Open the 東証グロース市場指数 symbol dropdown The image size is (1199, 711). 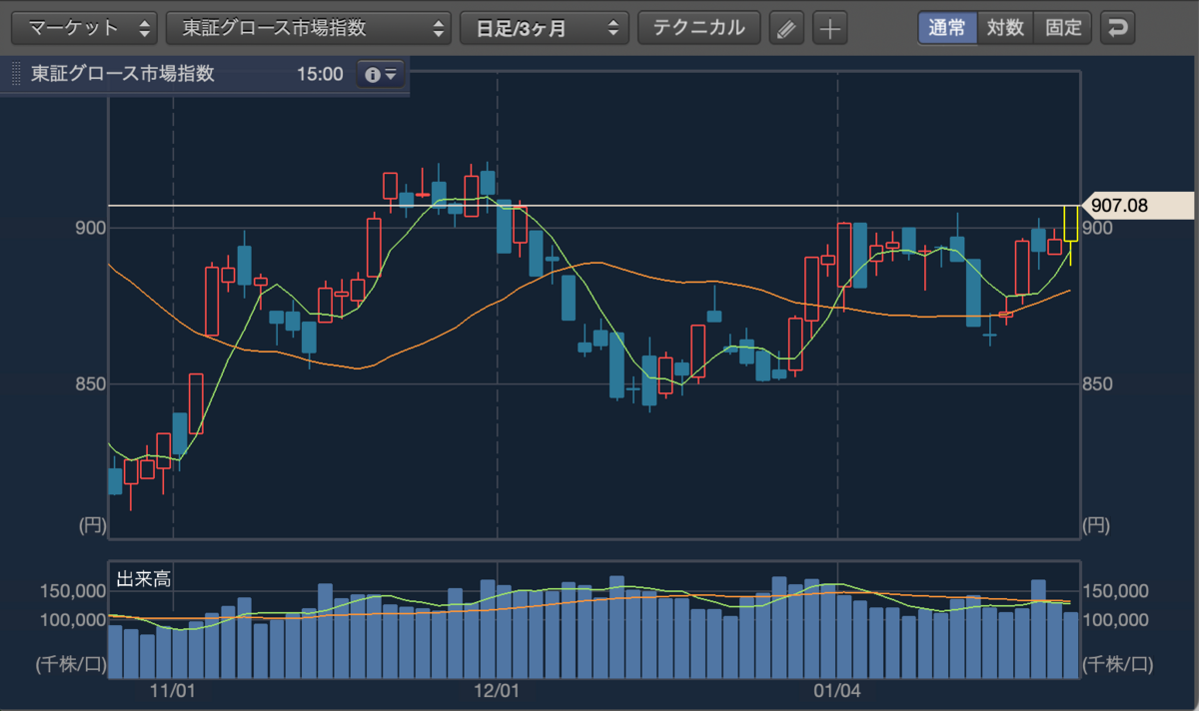click(x=309, y=28)
